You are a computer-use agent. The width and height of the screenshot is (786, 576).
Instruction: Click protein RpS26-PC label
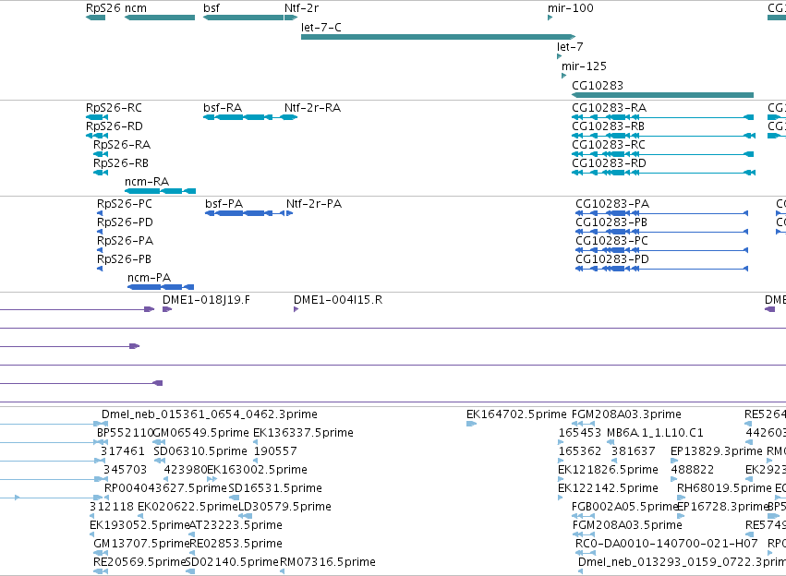click(x=125, y=204)
